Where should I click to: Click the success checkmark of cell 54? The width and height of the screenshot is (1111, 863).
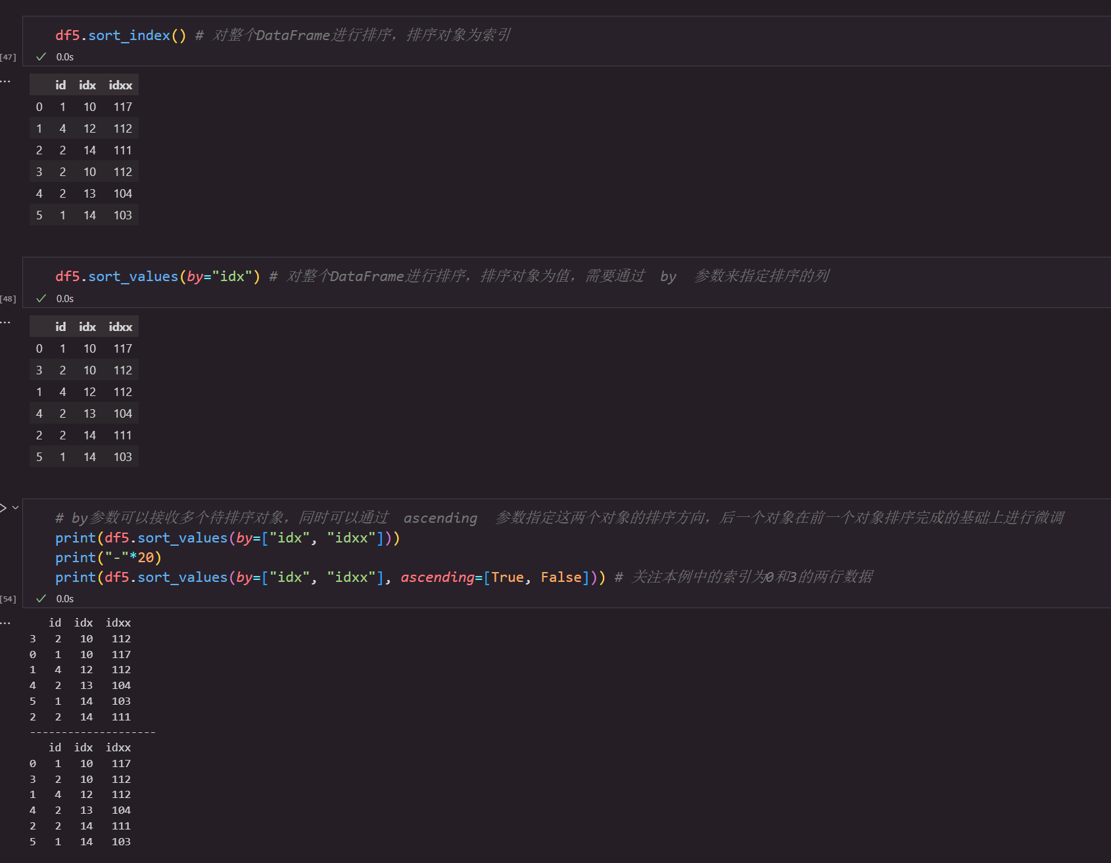coord(41,598)
